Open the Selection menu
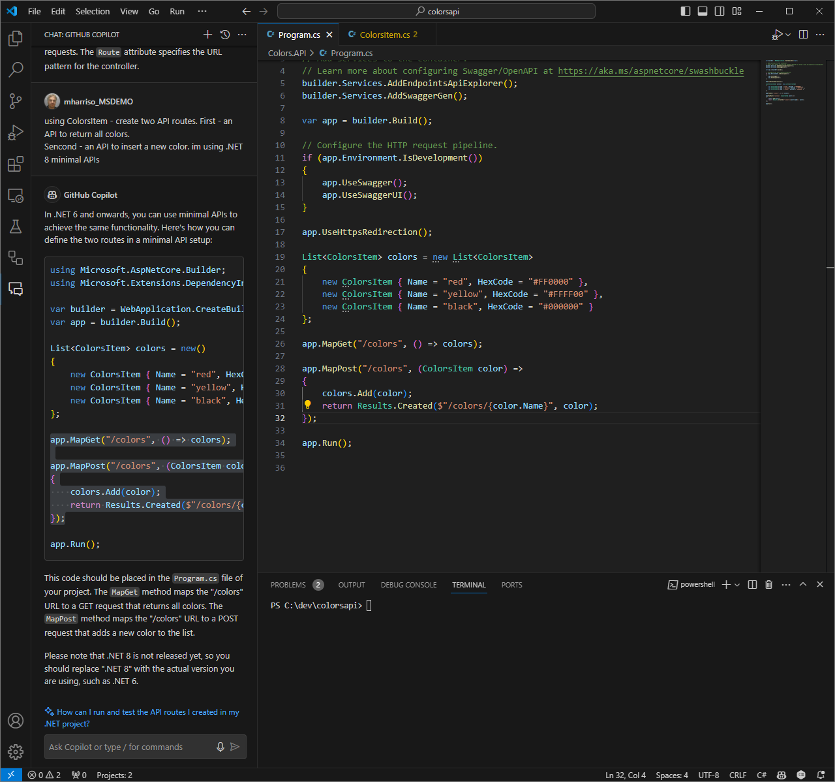Image resolution: width=835 pixels, height=782 pixels. coord(93,11)
